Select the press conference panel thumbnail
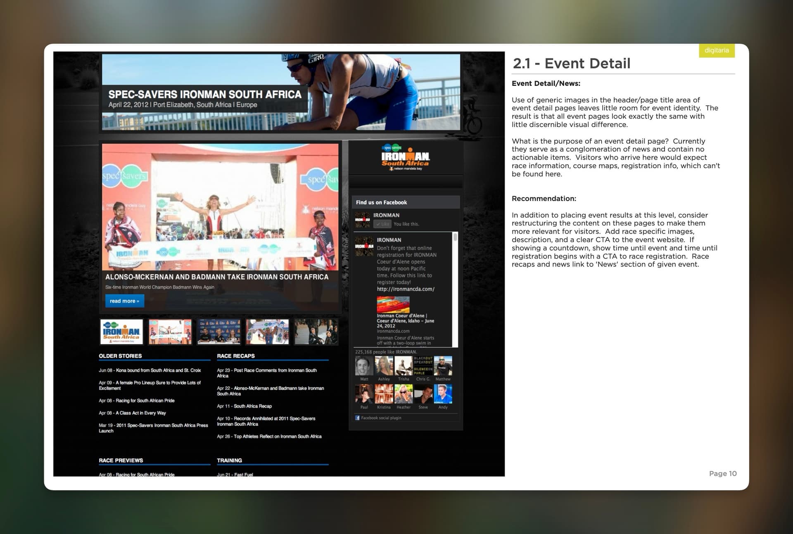The image size is (793, 534). (219, 332)
